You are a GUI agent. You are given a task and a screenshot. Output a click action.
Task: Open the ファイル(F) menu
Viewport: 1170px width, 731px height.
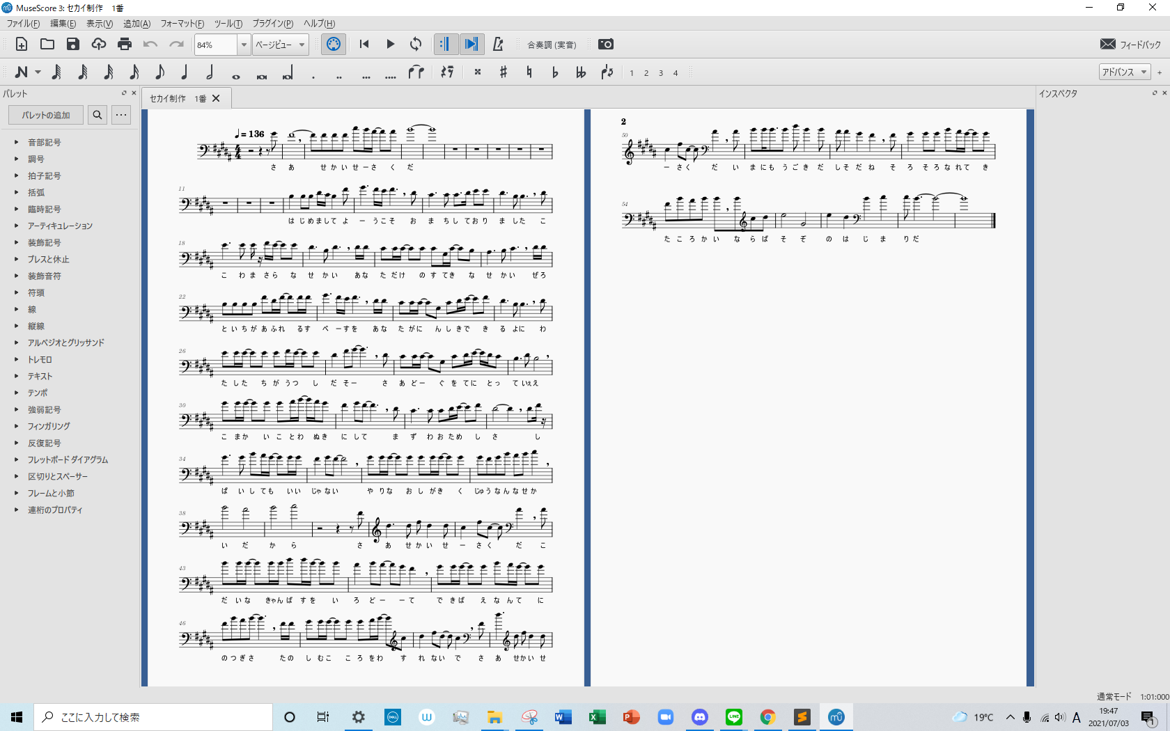tap(23, 24)
